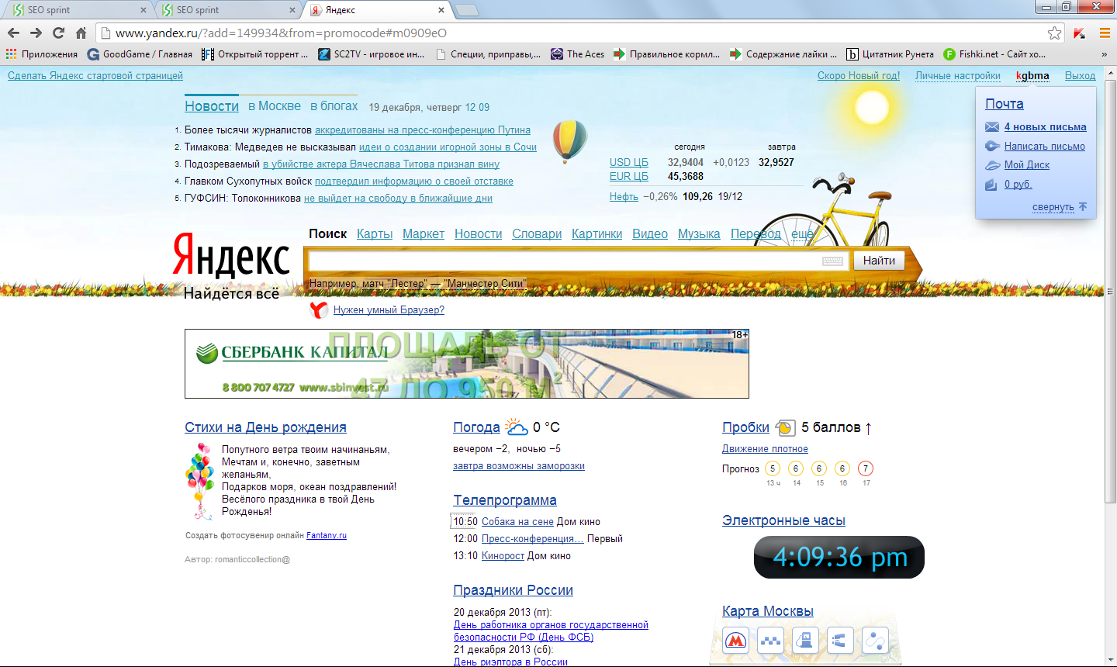Switch news to the в Москве tab

coord(275,106)
